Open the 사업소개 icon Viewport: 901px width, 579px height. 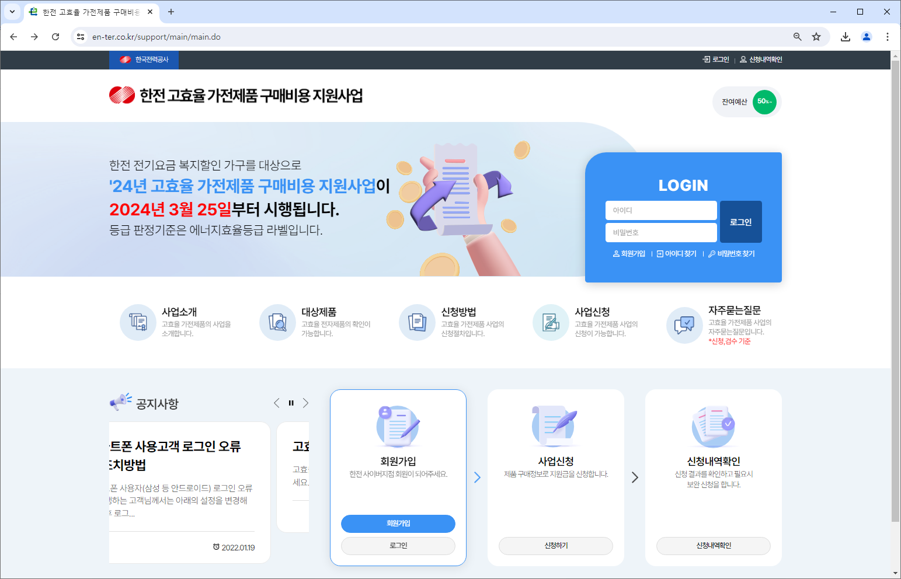[138, 322]
